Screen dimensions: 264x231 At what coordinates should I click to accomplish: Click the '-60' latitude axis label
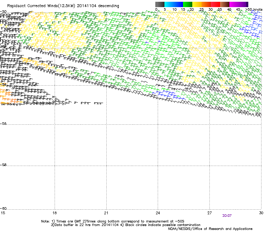tap(3, 209)
